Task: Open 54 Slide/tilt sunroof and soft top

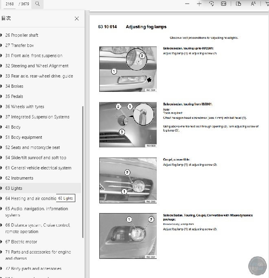Action: 36,158
